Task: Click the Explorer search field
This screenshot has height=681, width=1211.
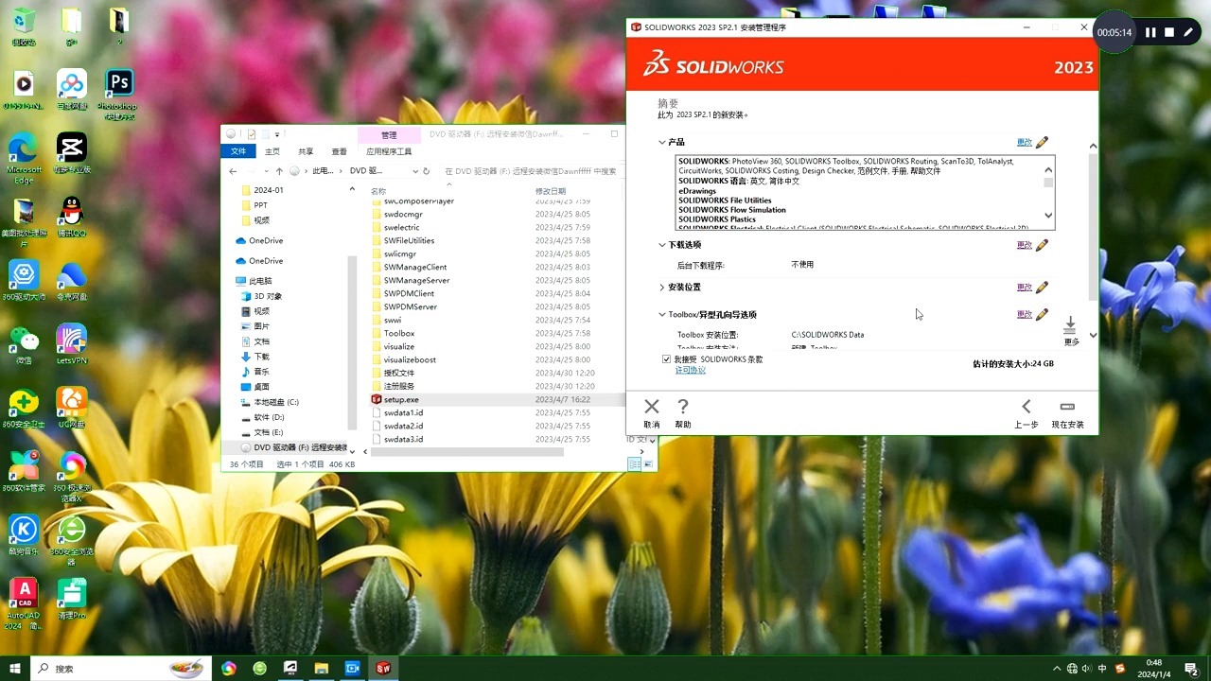Action: click(530, 171)
